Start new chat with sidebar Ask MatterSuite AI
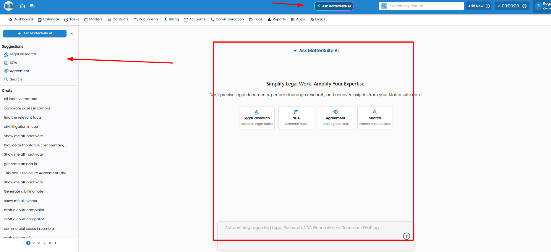This screenshot has height=252, width=551. pyautogui.click(x=35, y=33)
